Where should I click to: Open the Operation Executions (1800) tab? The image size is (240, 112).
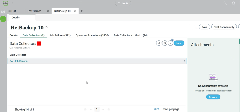pos(92,35)
